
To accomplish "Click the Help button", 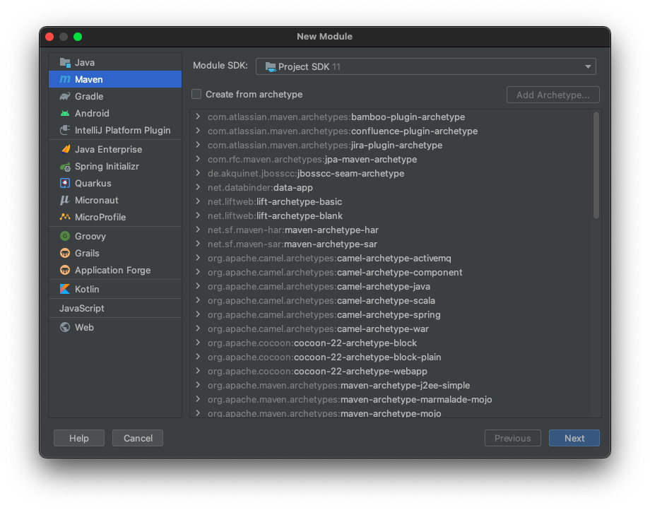I will [x=78, y=438].
